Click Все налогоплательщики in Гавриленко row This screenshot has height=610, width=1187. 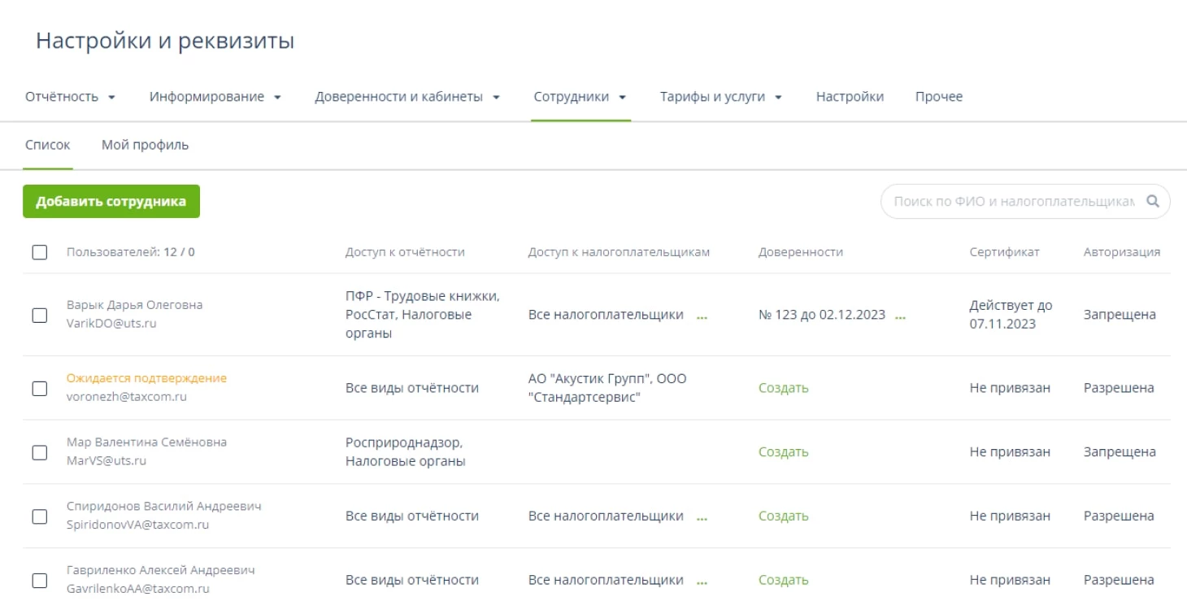[606, 580]
